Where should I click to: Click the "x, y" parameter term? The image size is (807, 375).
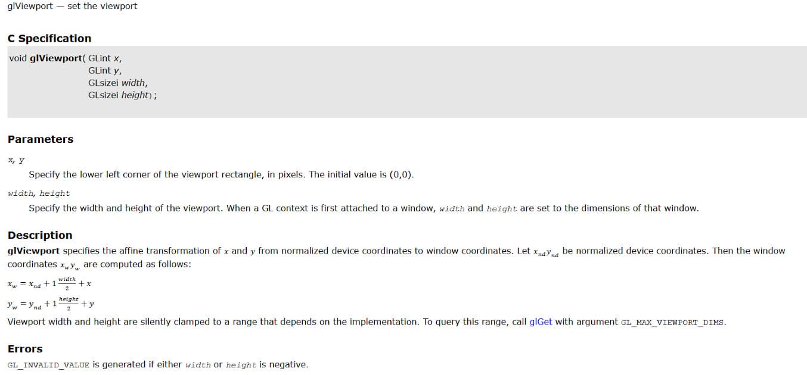(16, 161)
